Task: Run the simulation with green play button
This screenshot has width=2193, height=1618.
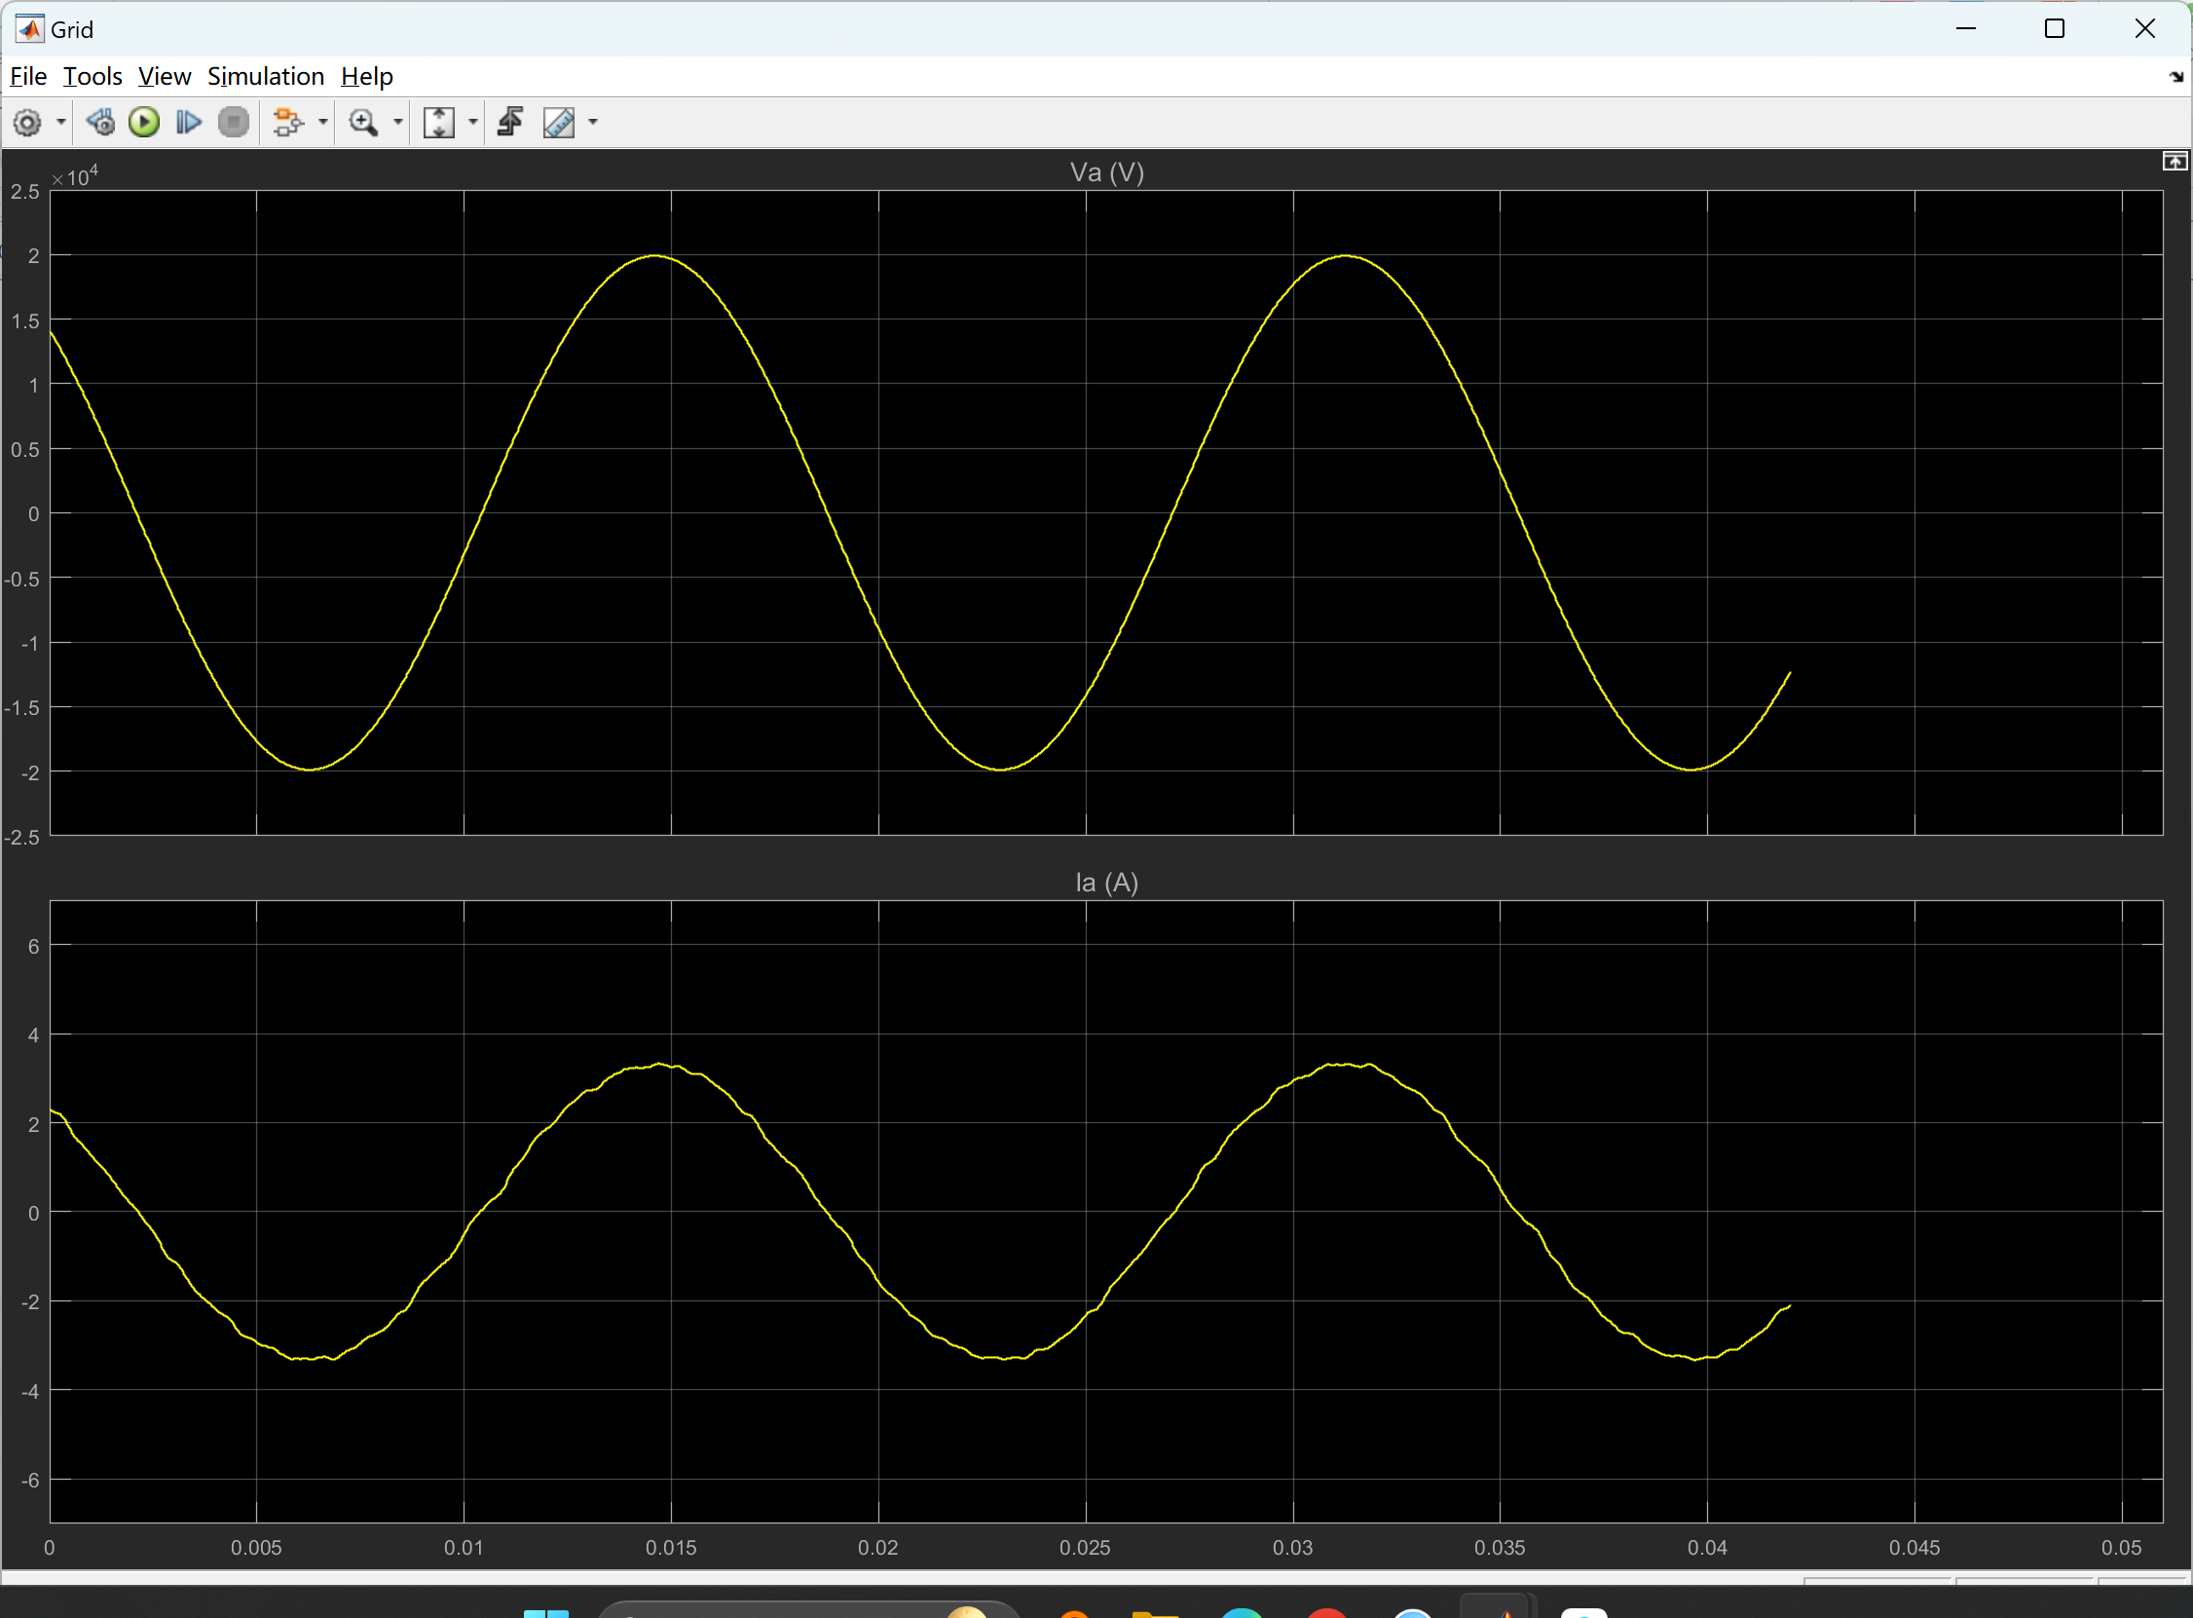Action: click(x=144, y=123)
